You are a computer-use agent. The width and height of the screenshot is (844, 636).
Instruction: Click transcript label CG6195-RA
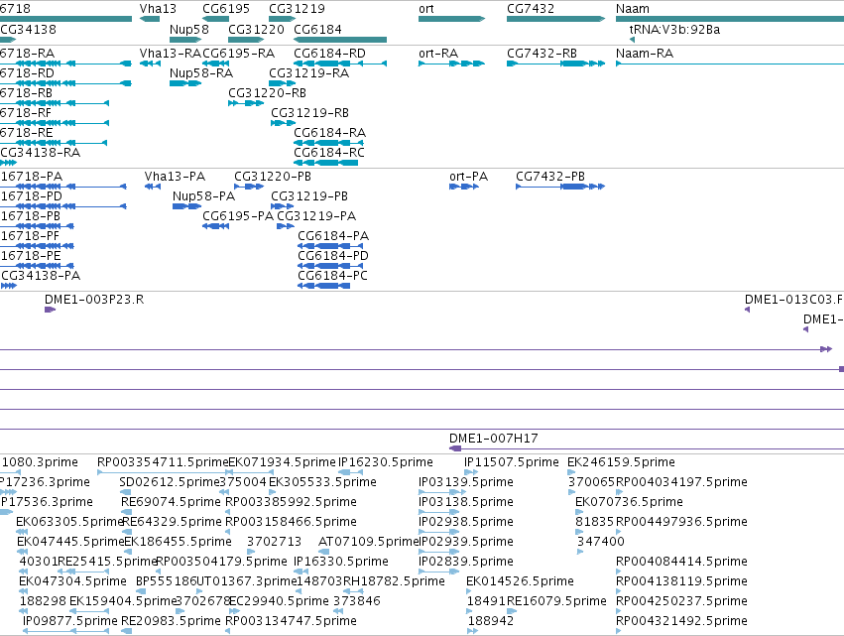(238, 54)
